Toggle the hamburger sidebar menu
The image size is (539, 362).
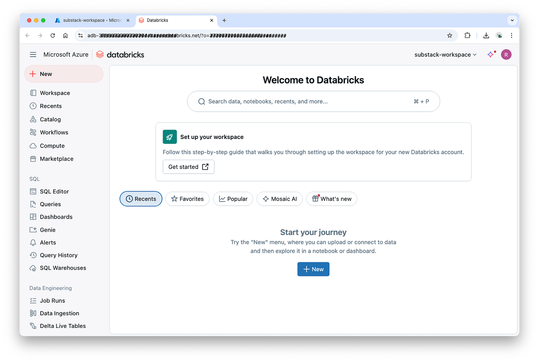(33, 54)
